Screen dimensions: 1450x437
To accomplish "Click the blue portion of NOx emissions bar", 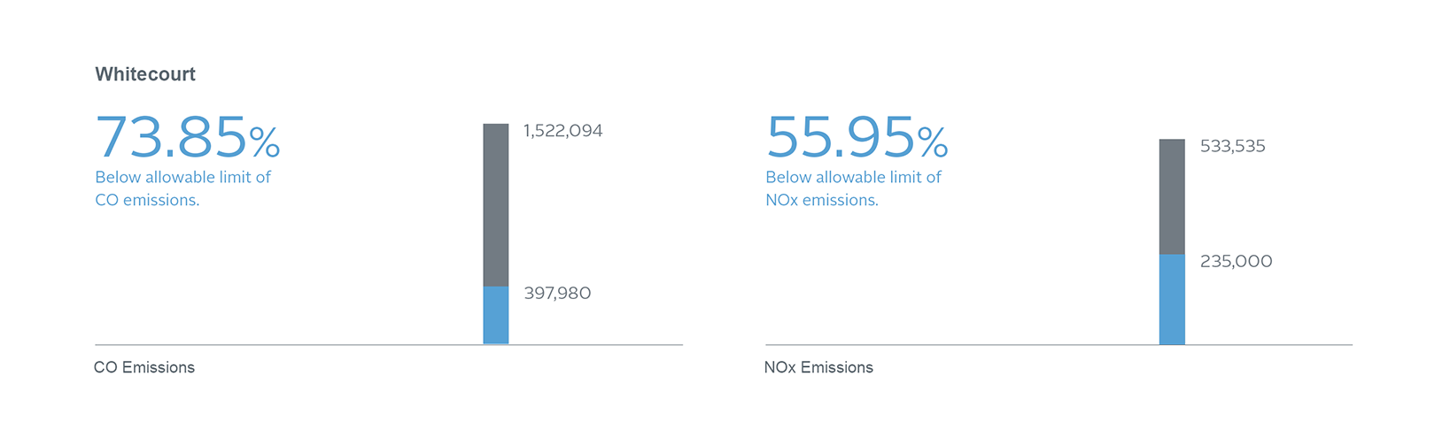I will (x=1172, y=299).
